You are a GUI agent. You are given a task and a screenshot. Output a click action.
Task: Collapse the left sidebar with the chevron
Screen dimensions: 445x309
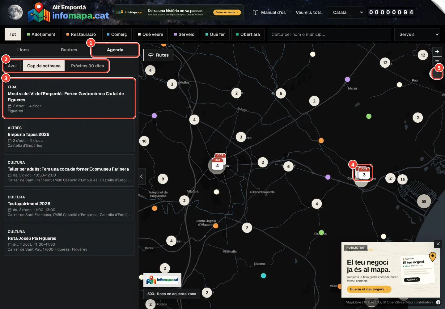[x=142, y=176]
